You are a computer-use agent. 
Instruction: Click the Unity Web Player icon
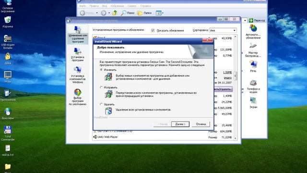(x=95, y=137)
